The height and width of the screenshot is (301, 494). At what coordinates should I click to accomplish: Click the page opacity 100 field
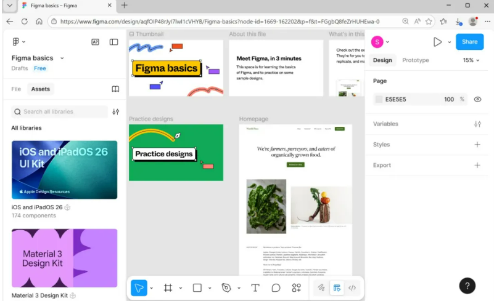point(449,99)
